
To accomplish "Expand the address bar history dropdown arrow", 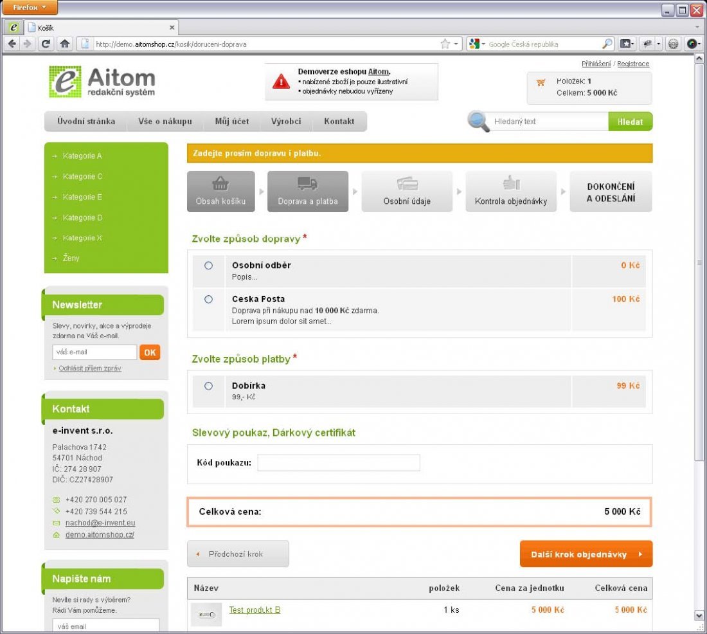I will [457, 44].
